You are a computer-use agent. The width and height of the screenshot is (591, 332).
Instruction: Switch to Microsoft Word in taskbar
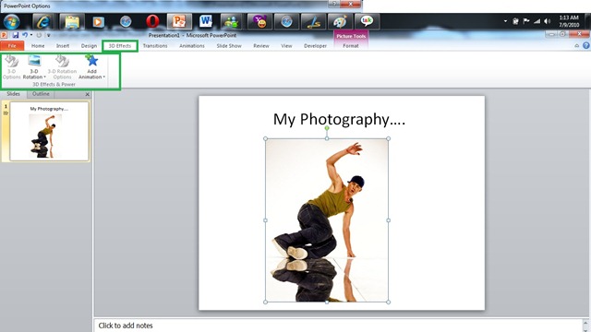point(206,21)
